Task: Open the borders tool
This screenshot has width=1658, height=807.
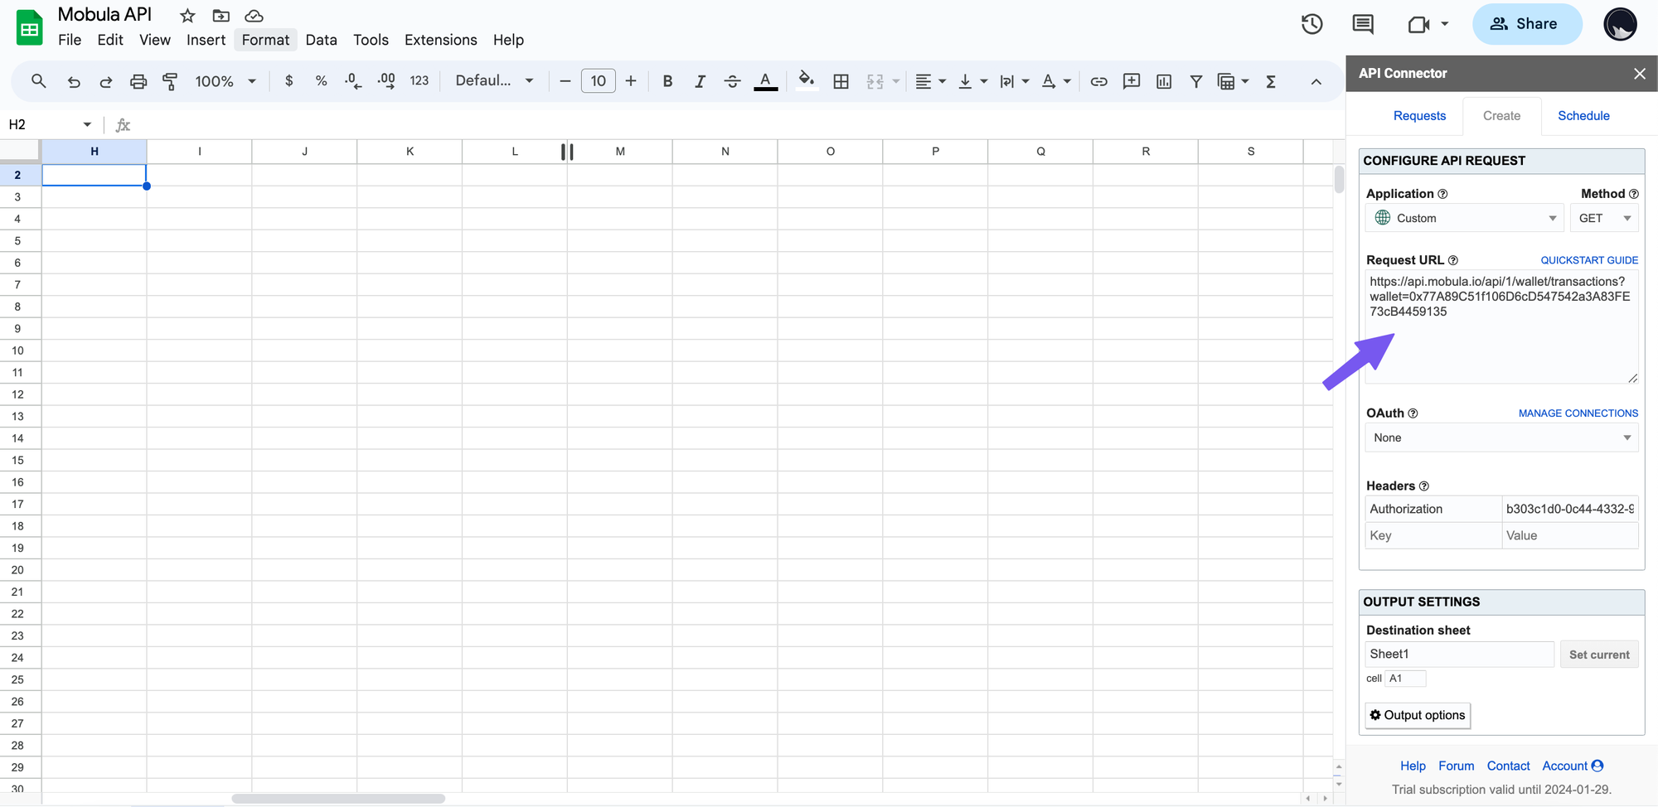Action: tap(841, 81)
